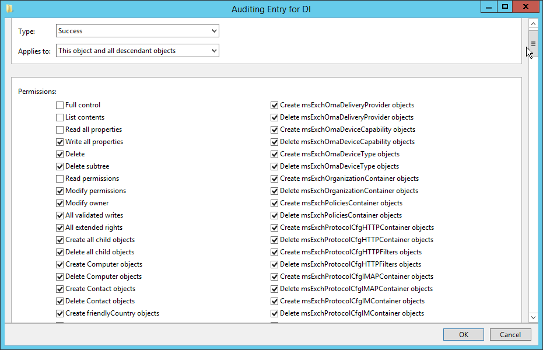Image resolution: width=543 pixels, height=350 pixels.
Task: Uncheck Create Computer objects
Action: [60, 265]
